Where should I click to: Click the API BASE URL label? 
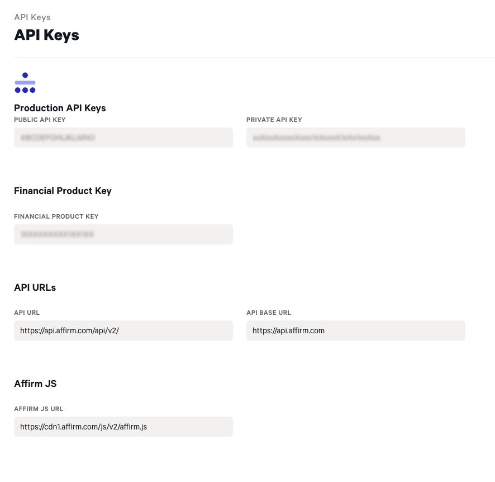(269, 313)
